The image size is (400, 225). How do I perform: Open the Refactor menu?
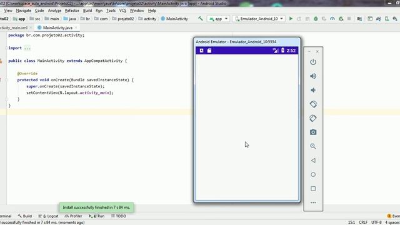coord(72,11)
